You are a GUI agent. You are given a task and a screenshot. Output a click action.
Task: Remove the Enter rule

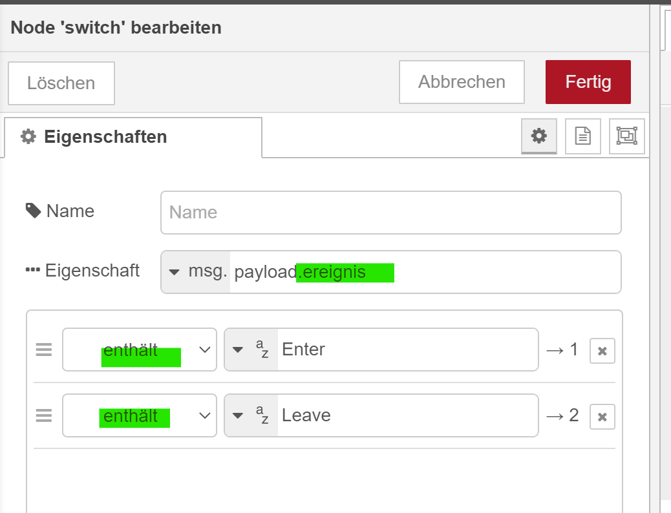(x=602, y=351)
